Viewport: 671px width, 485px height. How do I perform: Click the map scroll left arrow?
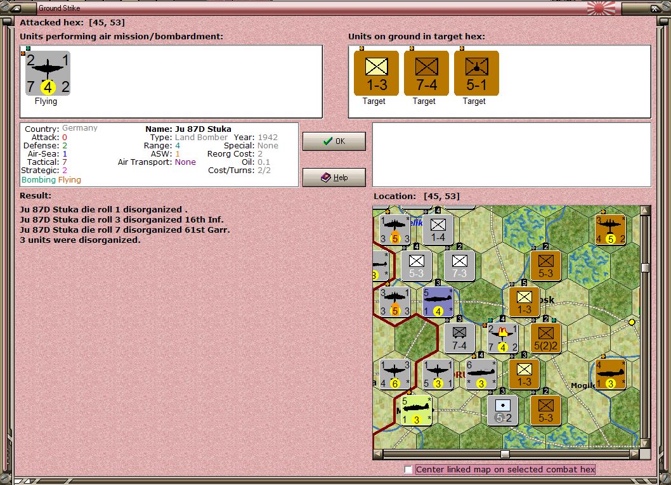(378, 454)
